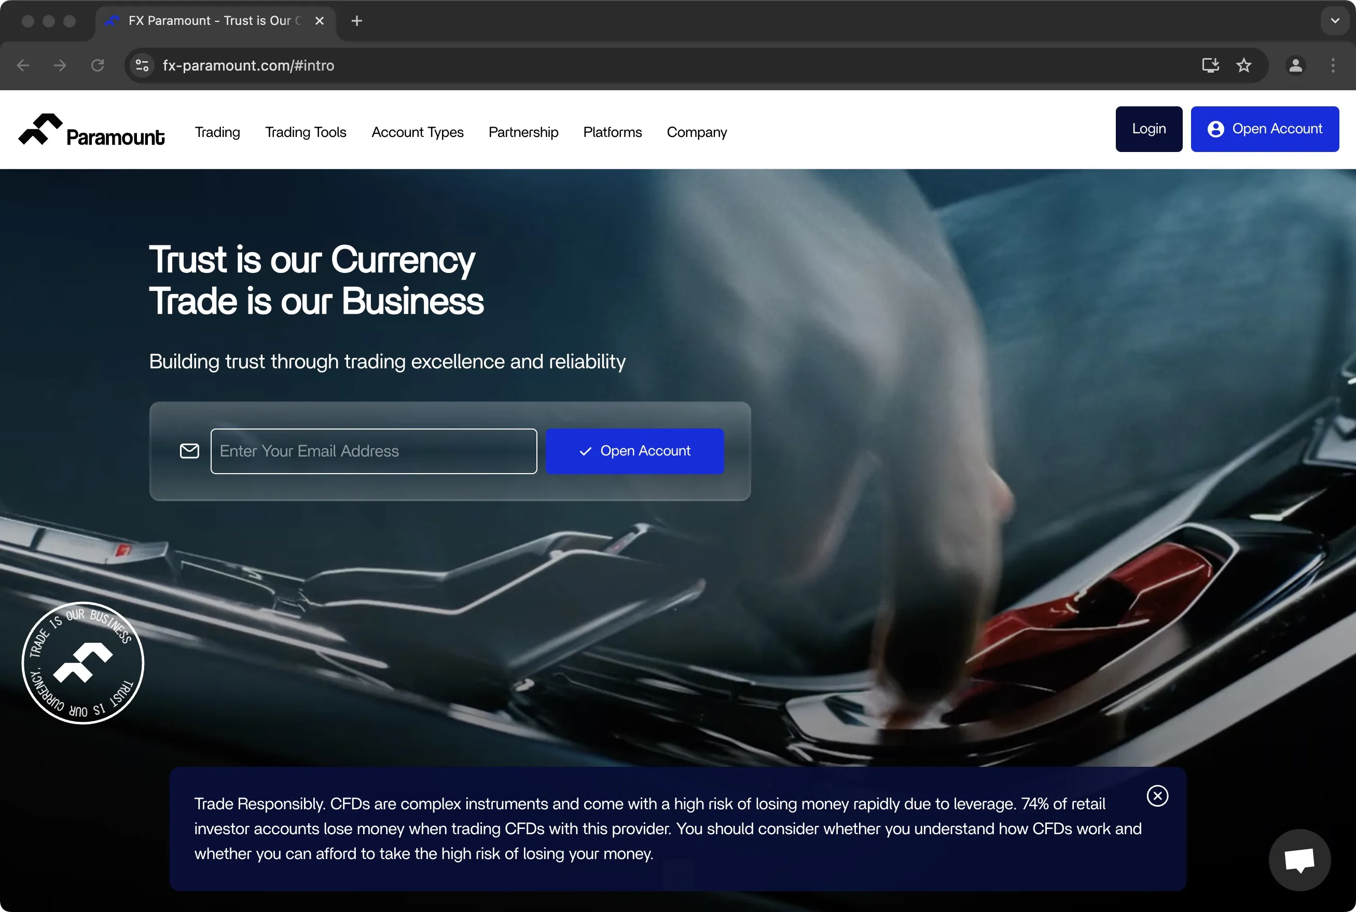This screenshot has height=912, width=1356.
Task: Reload the FX Paramount page
Action: tap(98, 65)
